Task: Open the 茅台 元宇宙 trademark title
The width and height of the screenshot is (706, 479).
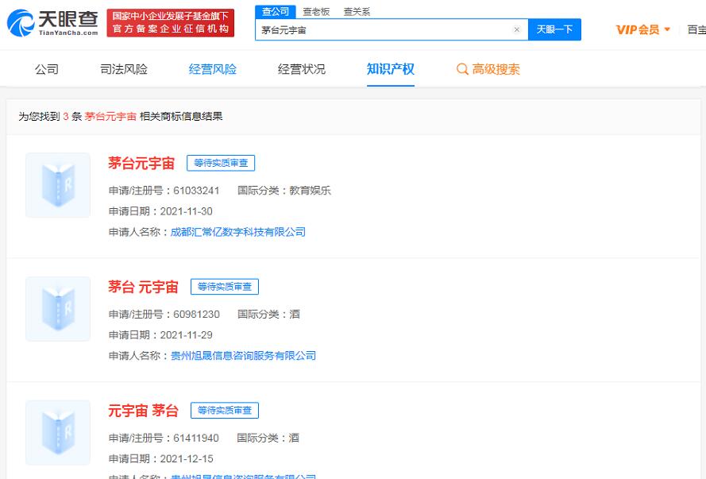Action: [x=143, y=287]
